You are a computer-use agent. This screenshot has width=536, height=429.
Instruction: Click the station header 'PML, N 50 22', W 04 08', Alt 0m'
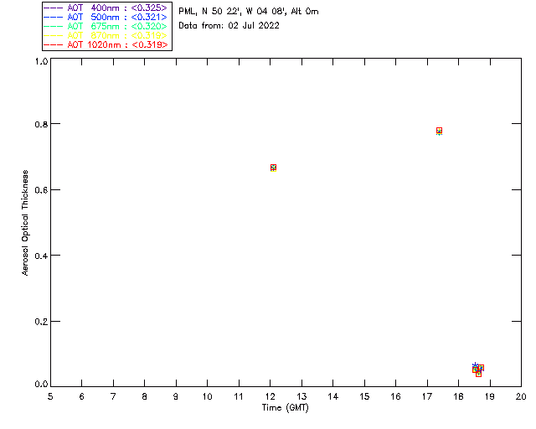(x=249, y=12)
